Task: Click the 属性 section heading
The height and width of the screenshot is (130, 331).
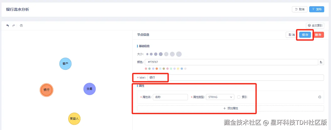Action: pyautogui.click(x=141, y=86)
